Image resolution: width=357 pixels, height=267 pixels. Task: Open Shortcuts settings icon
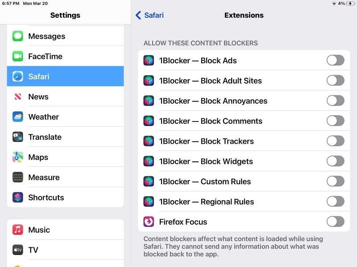(18, 198)
